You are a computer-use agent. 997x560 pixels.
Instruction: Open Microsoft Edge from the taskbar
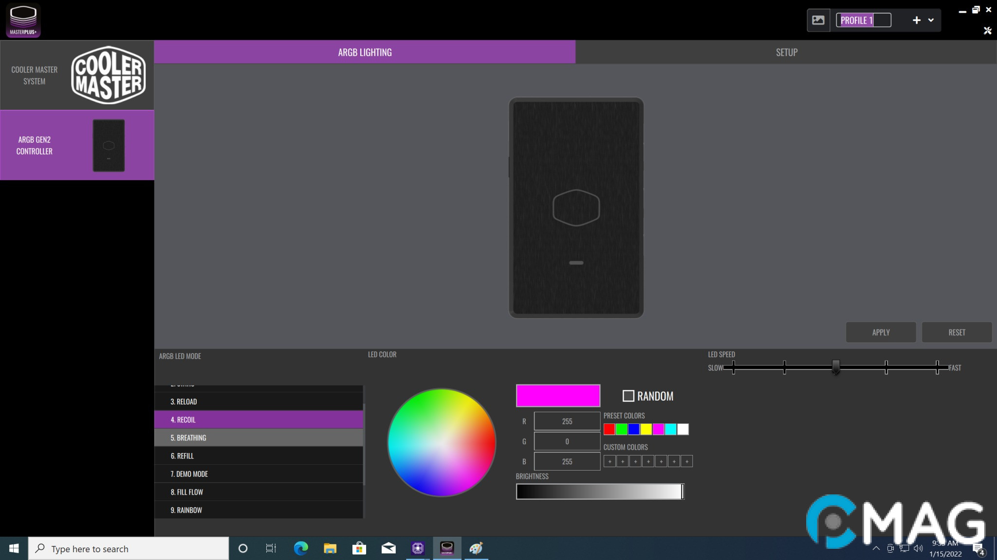pos(301,548)
